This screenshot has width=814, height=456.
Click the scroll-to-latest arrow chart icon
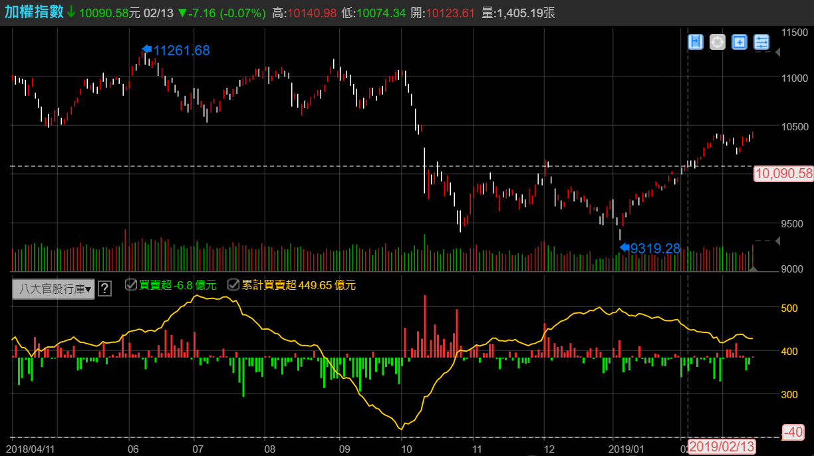point(696,42)
